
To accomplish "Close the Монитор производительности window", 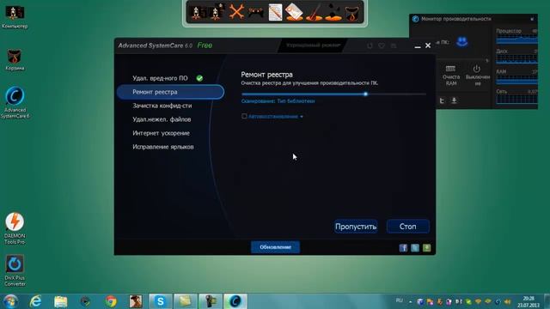I will 533,19.
